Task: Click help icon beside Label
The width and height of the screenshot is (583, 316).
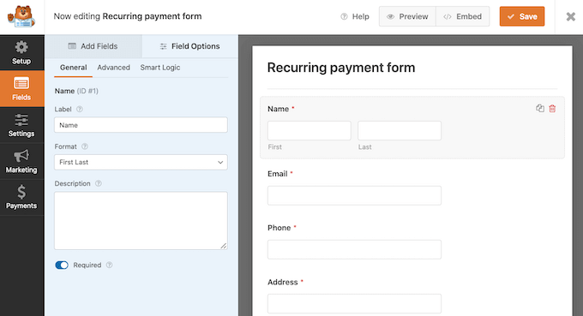Action: click(x=80, y=109)
